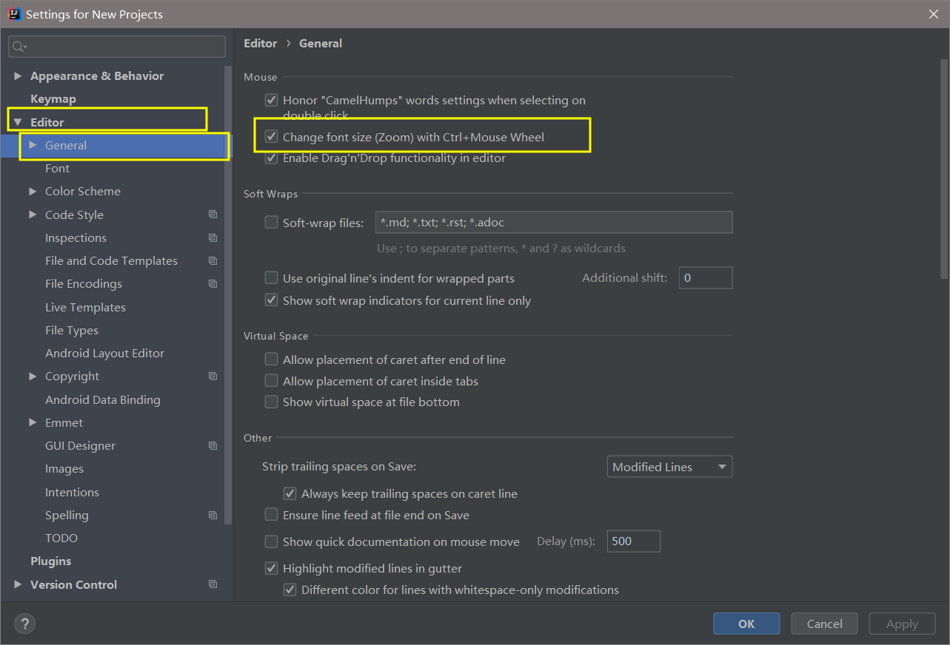Viewport: 950px width, 645px height.
Task: Collapse the Editor tree arrow
Action: (x=18, y=122)
